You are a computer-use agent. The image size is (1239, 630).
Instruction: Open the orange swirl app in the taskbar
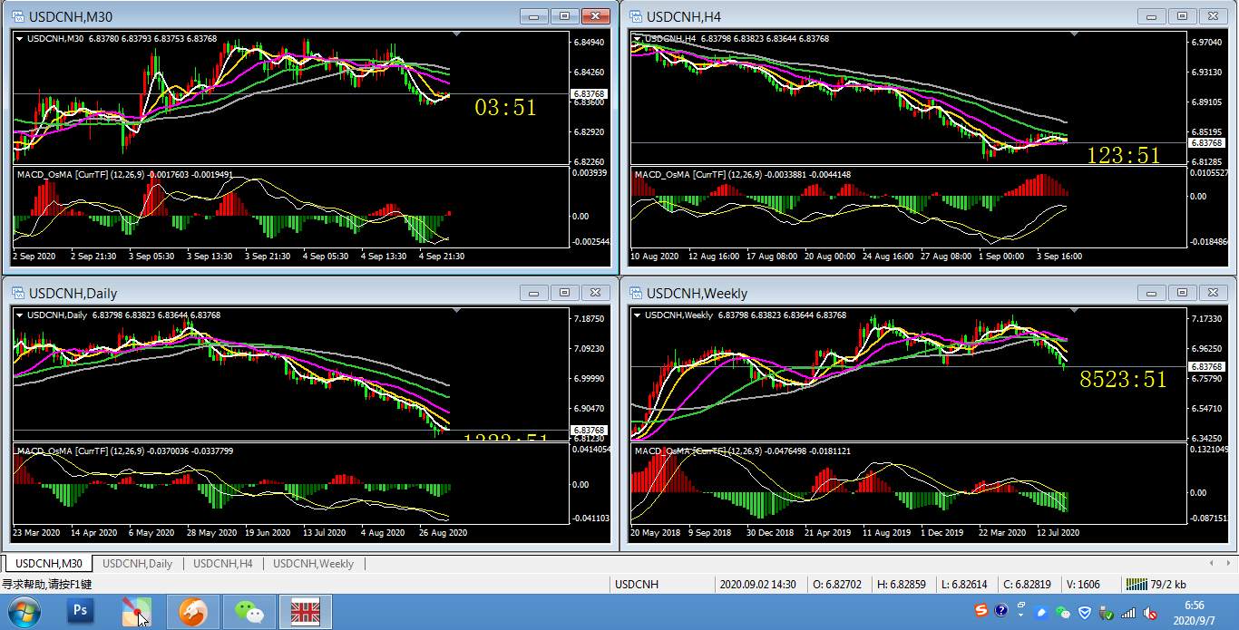pyautogui.click(x=192, y=612)
